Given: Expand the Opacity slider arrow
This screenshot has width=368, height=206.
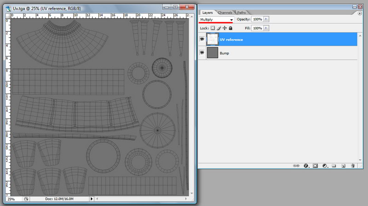Looking at the screenshot, I should 266,20.
